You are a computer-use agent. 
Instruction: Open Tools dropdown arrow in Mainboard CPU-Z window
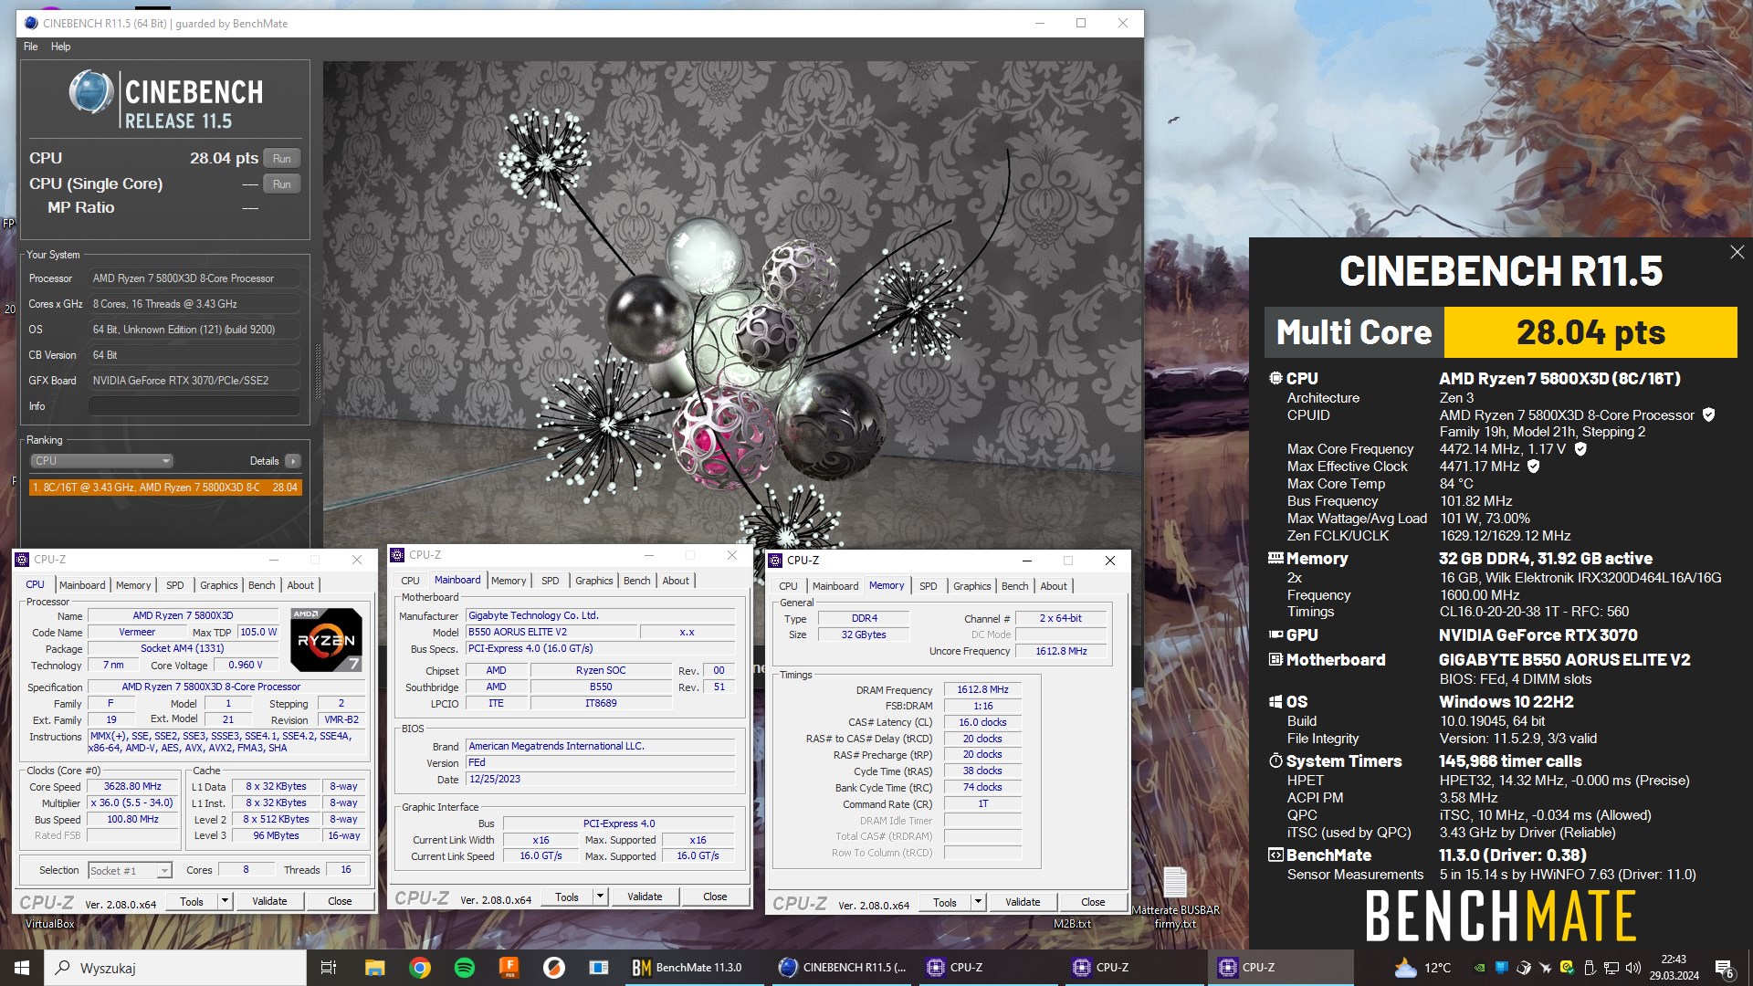pyautogui.click(x=600, y=897)
